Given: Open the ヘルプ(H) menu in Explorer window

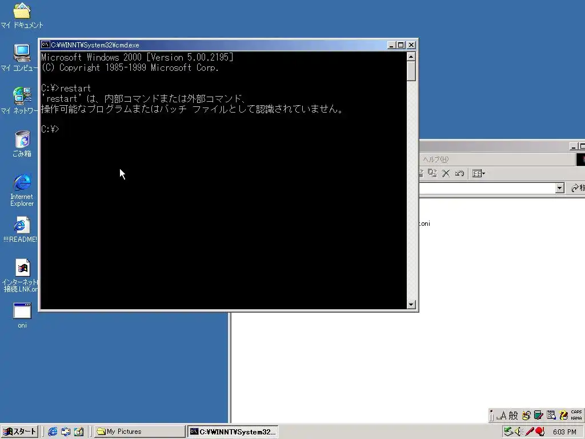Looking at the screenshot, I should 435,159.
